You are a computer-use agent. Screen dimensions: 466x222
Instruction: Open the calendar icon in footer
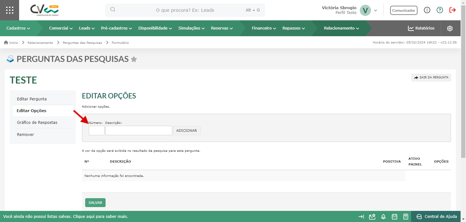(395, 217)
